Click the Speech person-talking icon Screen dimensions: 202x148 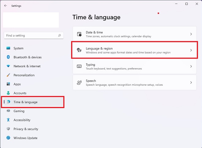79,83
